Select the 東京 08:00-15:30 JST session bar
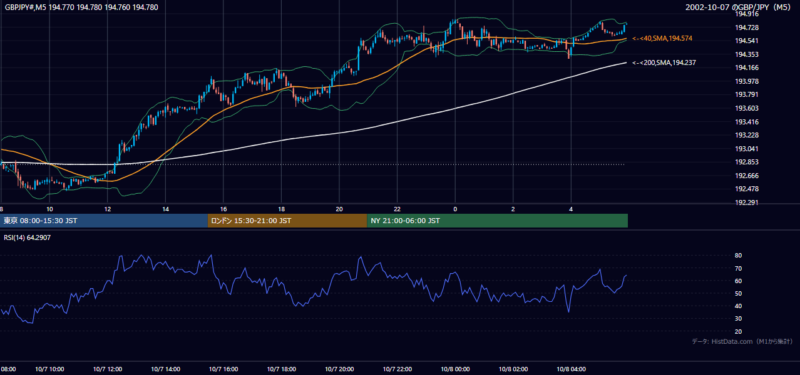 click(104, 221)
